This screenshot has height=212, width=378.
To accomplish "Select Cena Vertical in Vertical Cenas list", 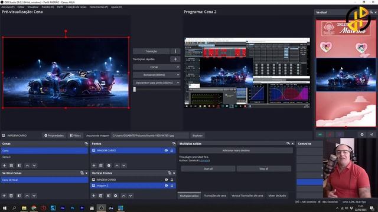I will [x=44, y=180].
